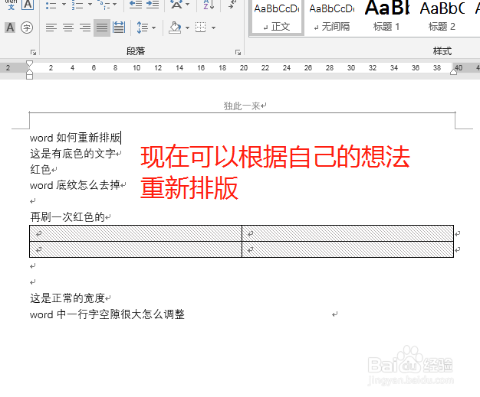Click the right indent marker on ruler

point(453,72)
